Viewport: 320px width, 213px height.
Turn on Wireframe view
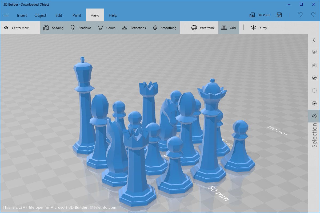[x=203, y=28]
